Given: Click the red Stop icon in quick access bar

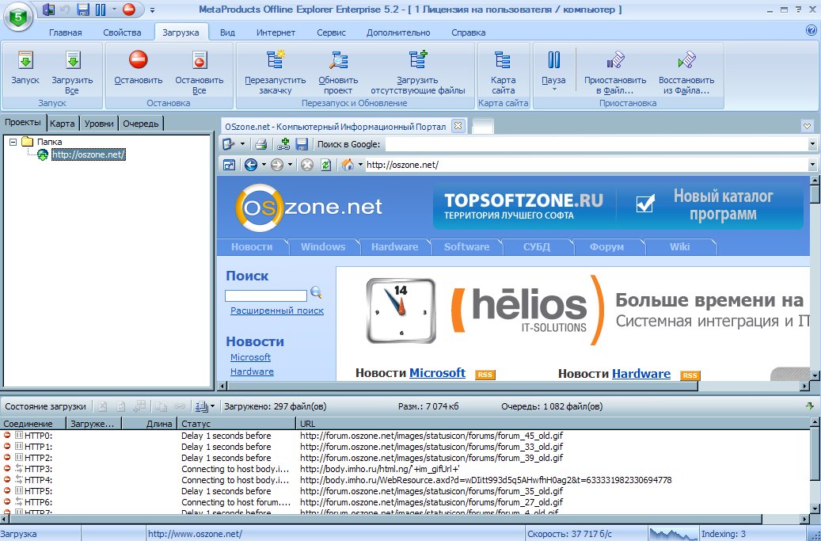Looking at the screenshot, I should (x=129, y=10).
